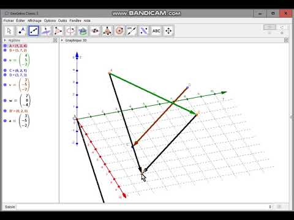Select the Distance measurement tool

132,31
